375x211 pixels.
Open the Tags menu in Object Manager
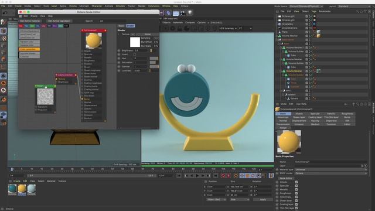click(314, 11)
